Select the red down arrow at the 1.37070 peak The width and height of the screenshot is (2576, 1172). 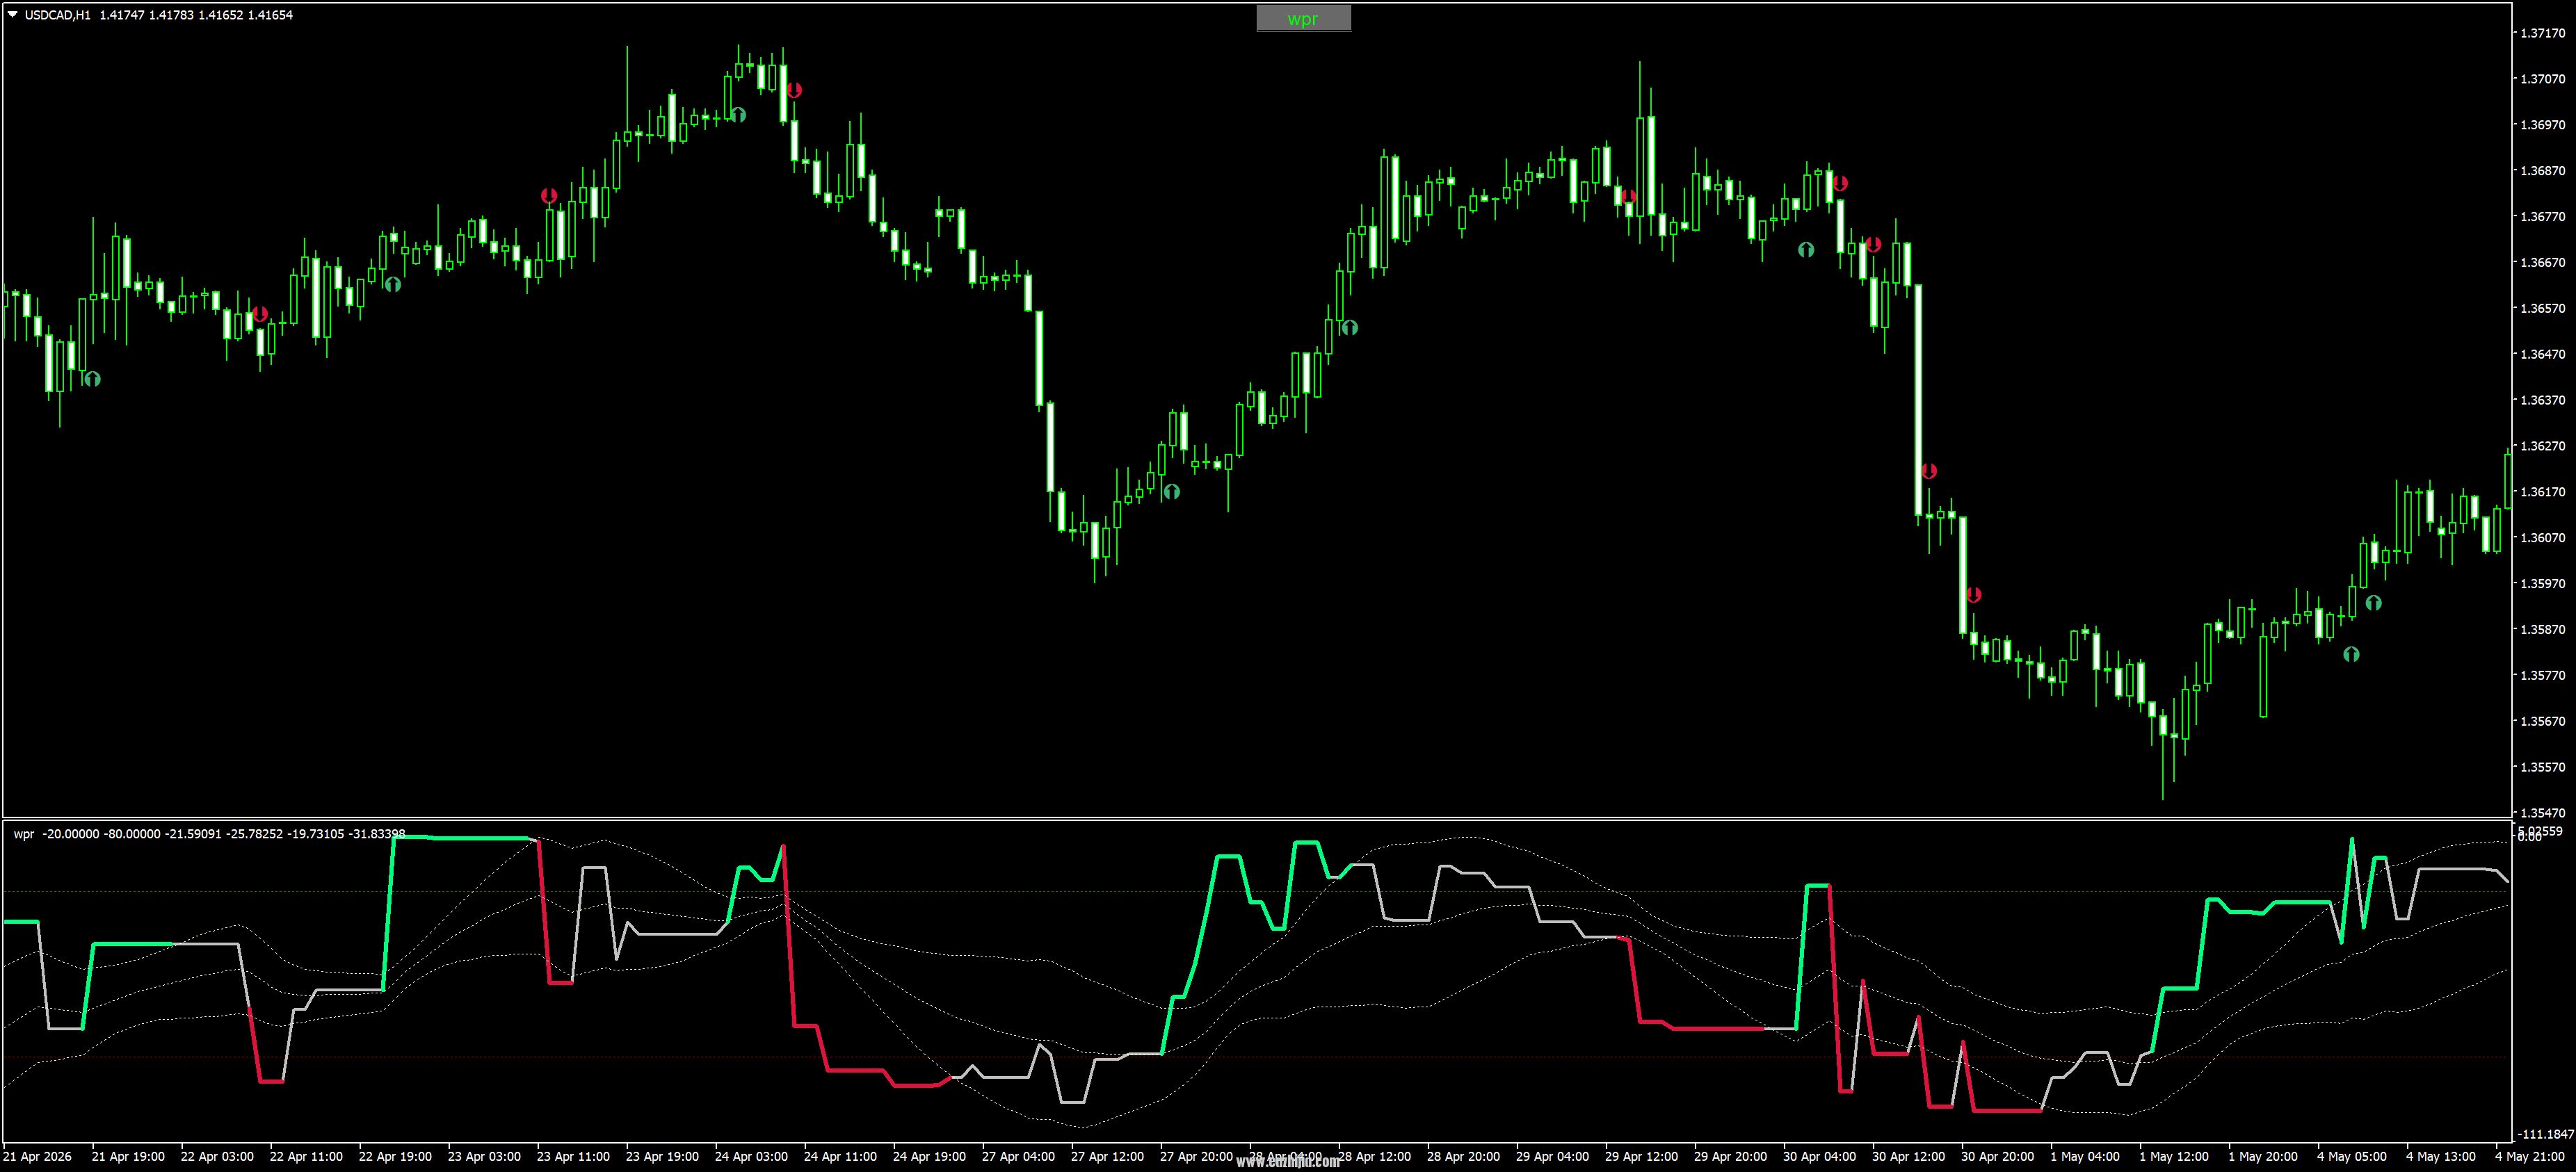coord(794,91)
